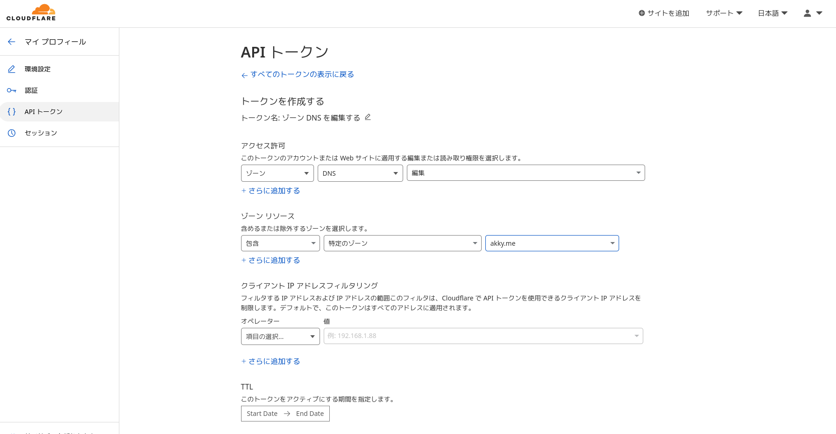Screen dimensions: 836x434
Task: Click the plus icon next to サイトを追加
Action: pos(641,13)
